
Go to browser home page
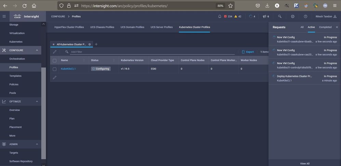point(34,6)
